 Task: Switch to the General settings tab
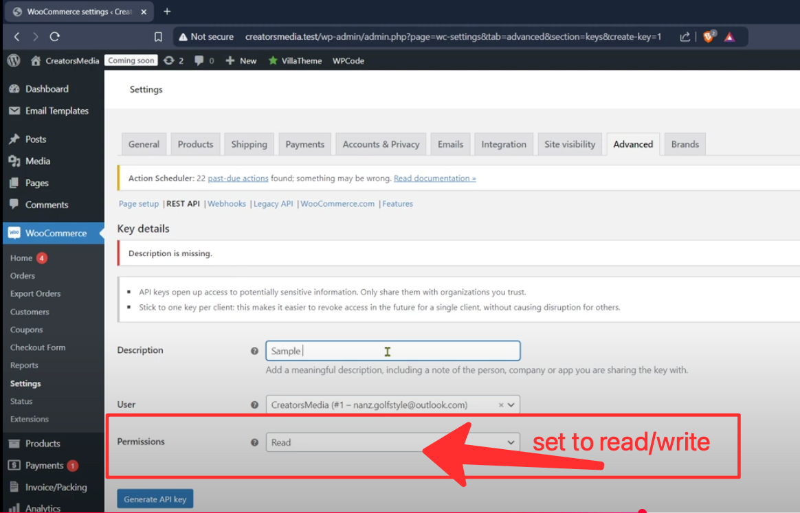(144, 144)
